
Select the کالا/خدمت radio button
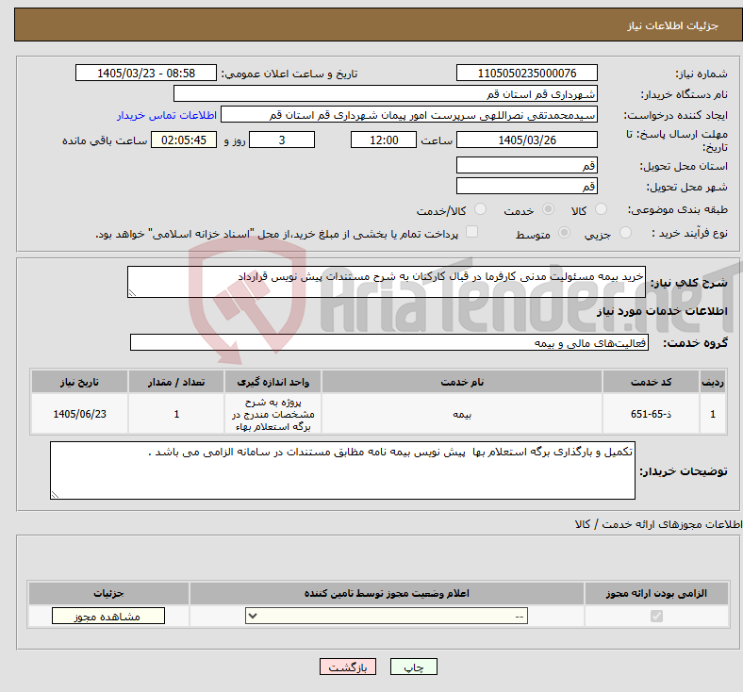[x=481, y=209]
